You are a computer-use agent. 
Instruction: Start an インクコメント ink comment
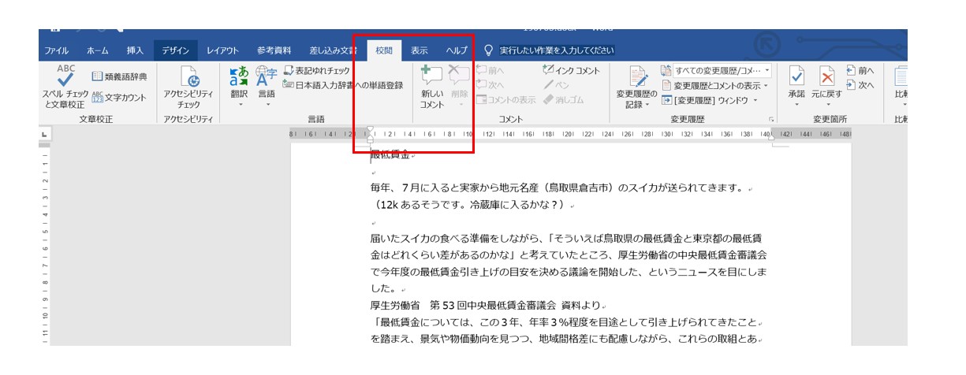coord(573,71)
